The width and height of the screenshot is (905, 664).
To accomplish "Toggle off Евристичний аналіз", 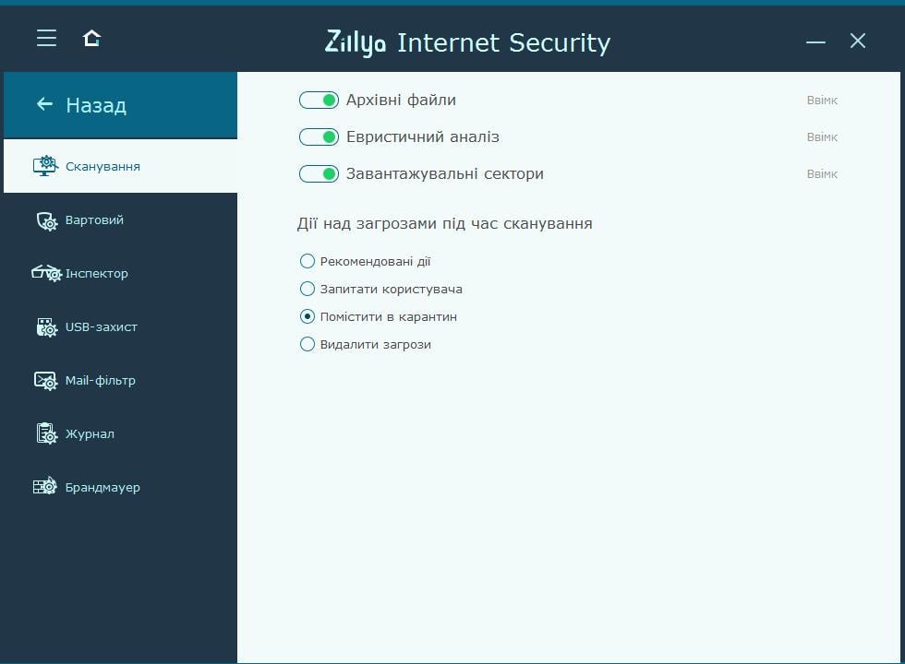I will 319,136.
